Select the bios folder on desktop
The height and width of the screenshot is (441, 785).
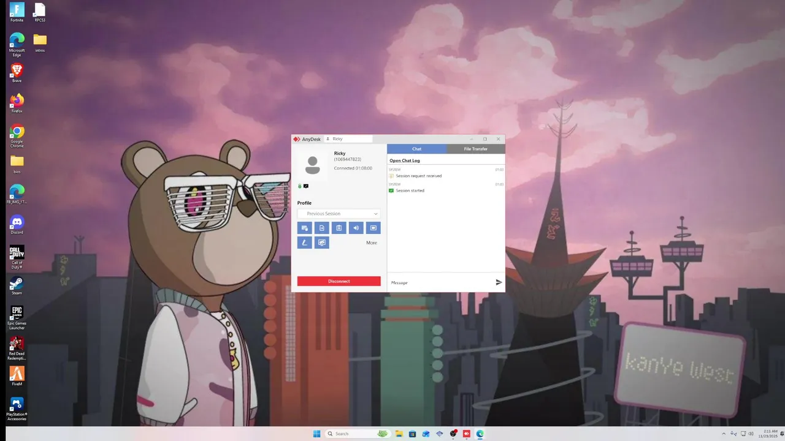[x=17, y=164]
